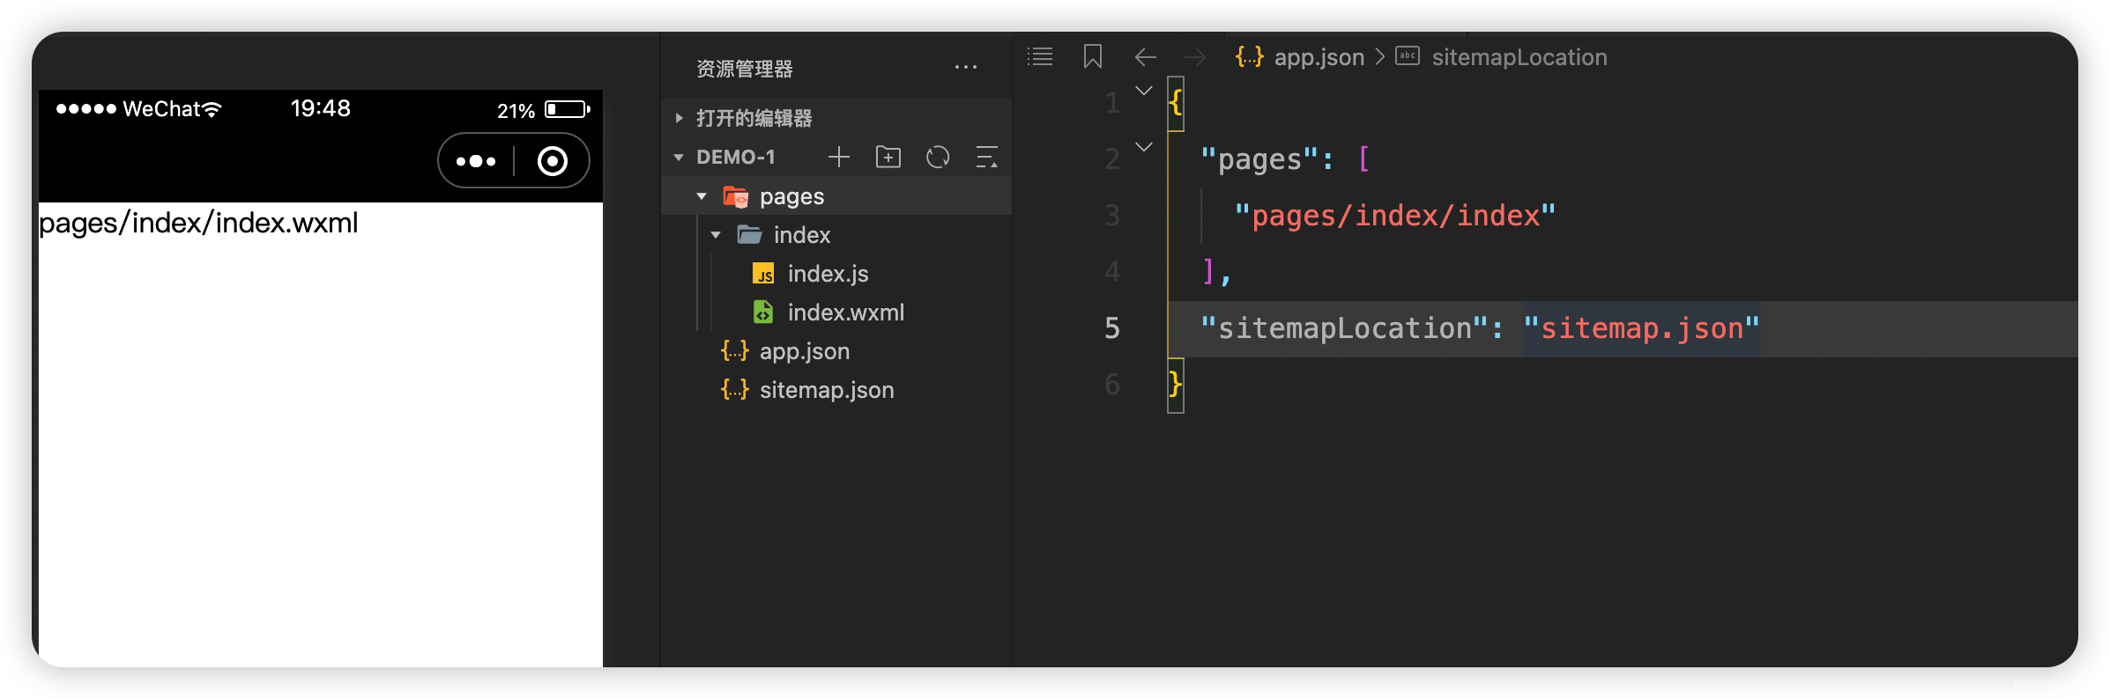This screenshot has height=699, width=2110.
Task: Collapse all folders in the explorer
Action: tap(987, 158)
